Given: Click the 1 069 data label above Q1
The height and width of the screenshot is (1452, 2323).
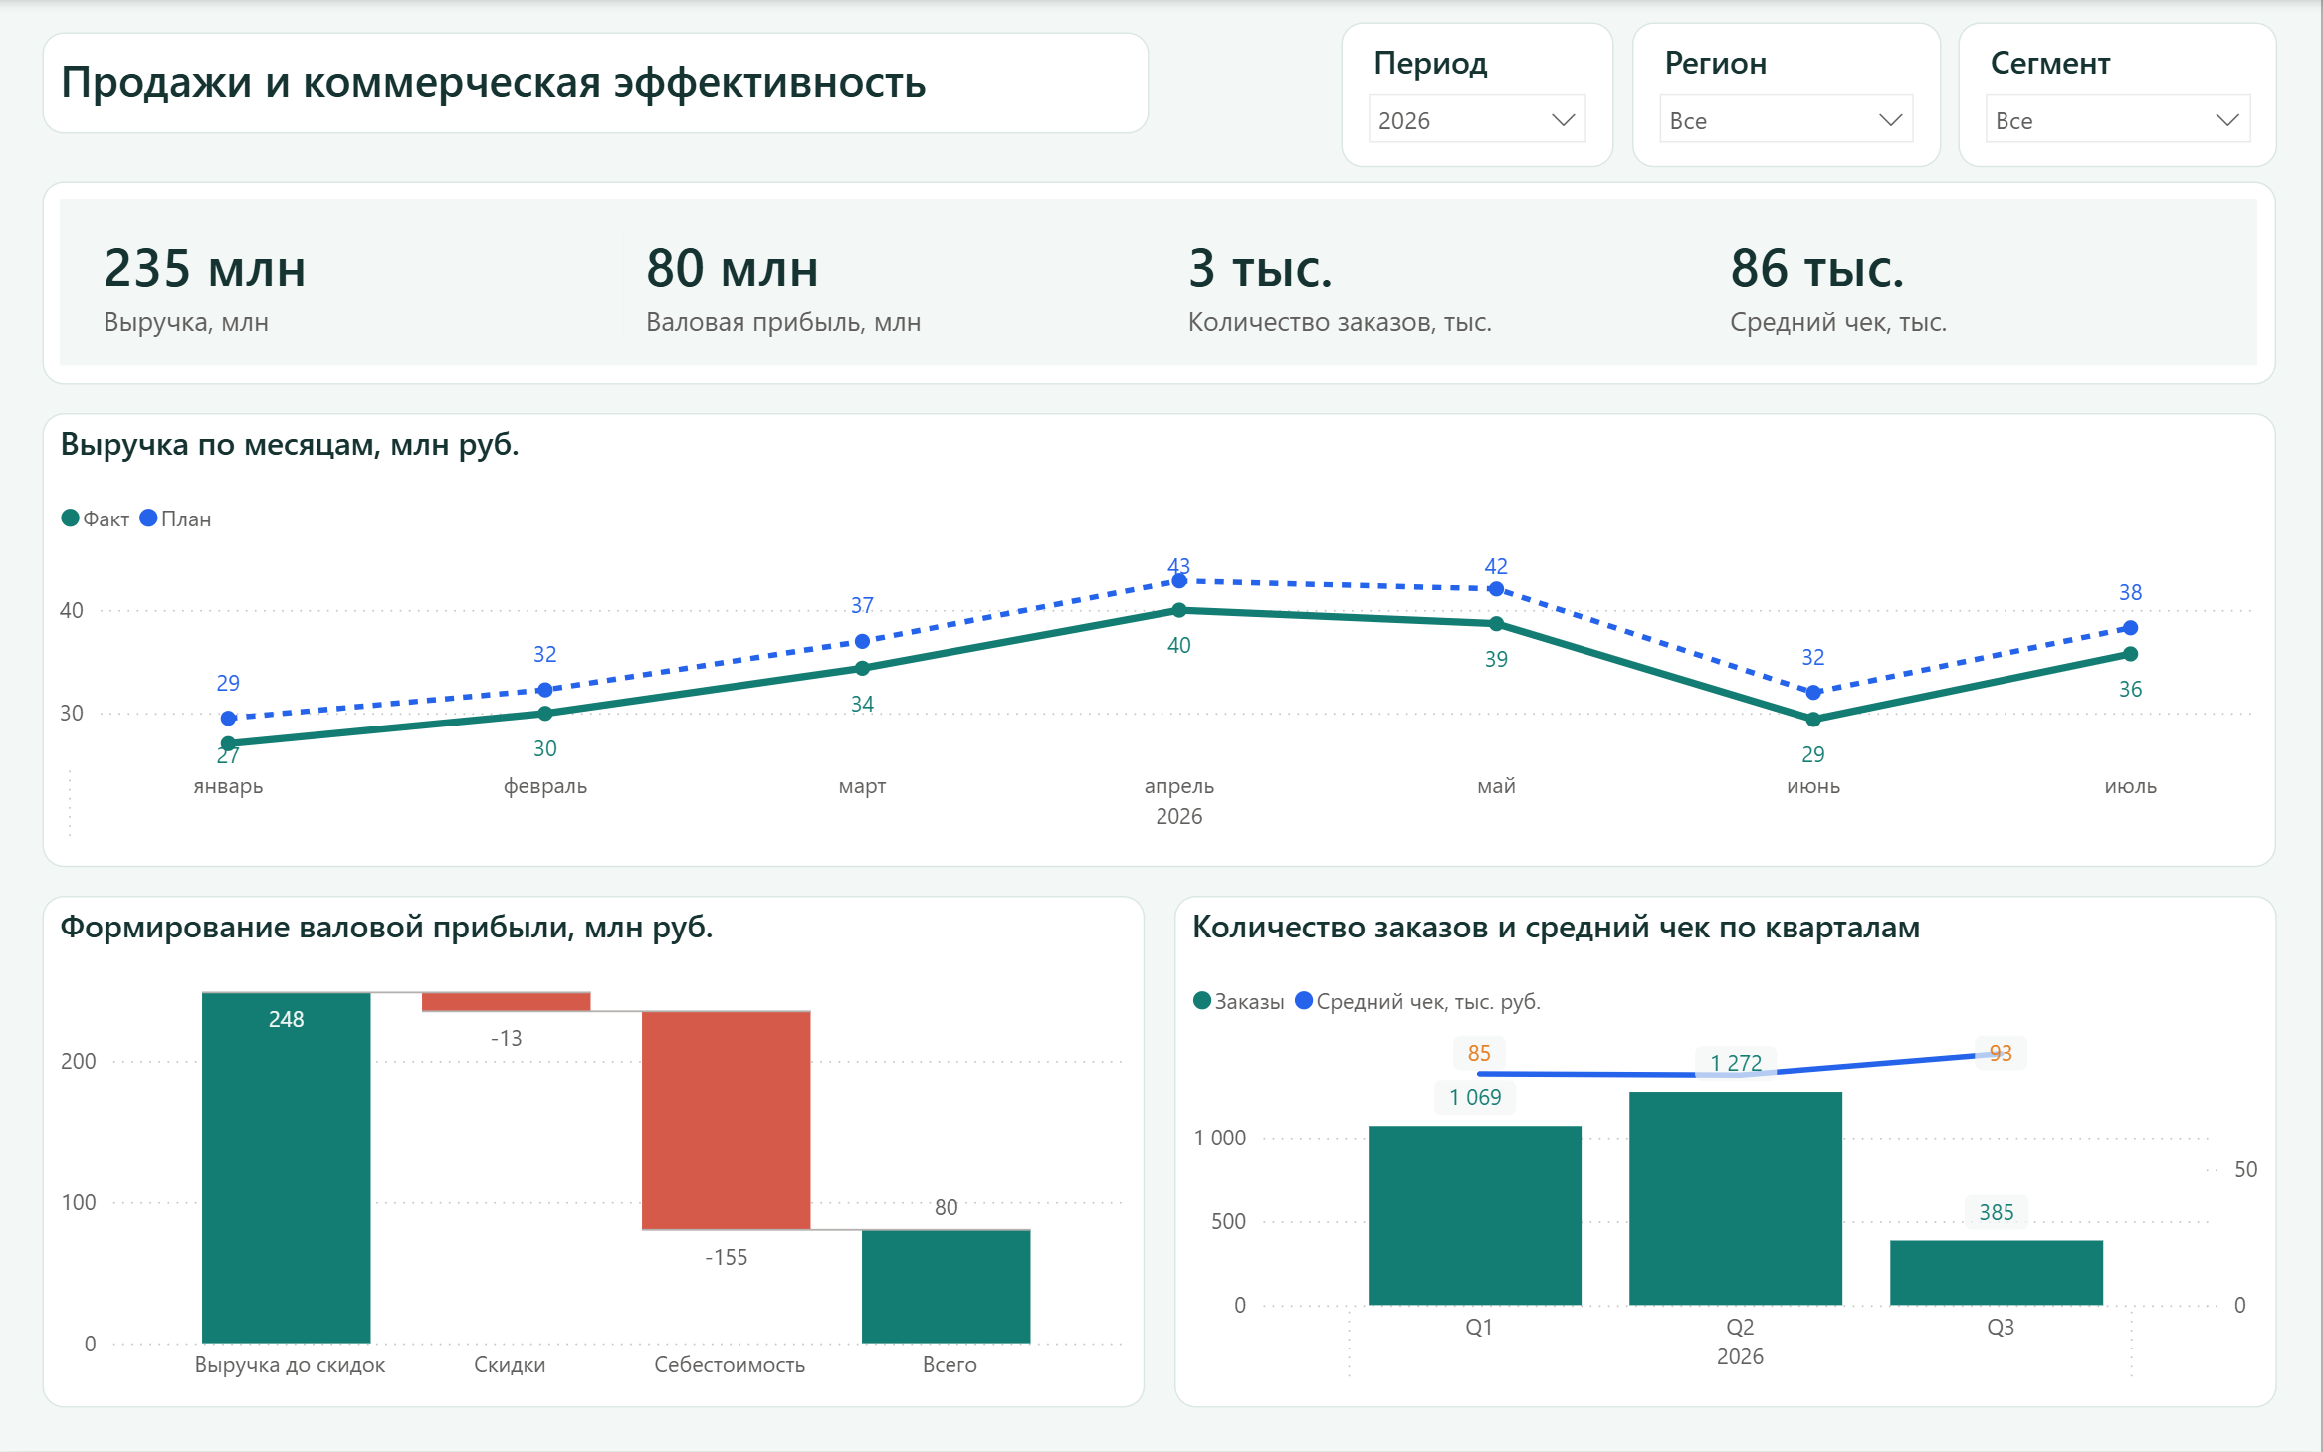Looking at the screenshot, I should click(1475, 1097).
